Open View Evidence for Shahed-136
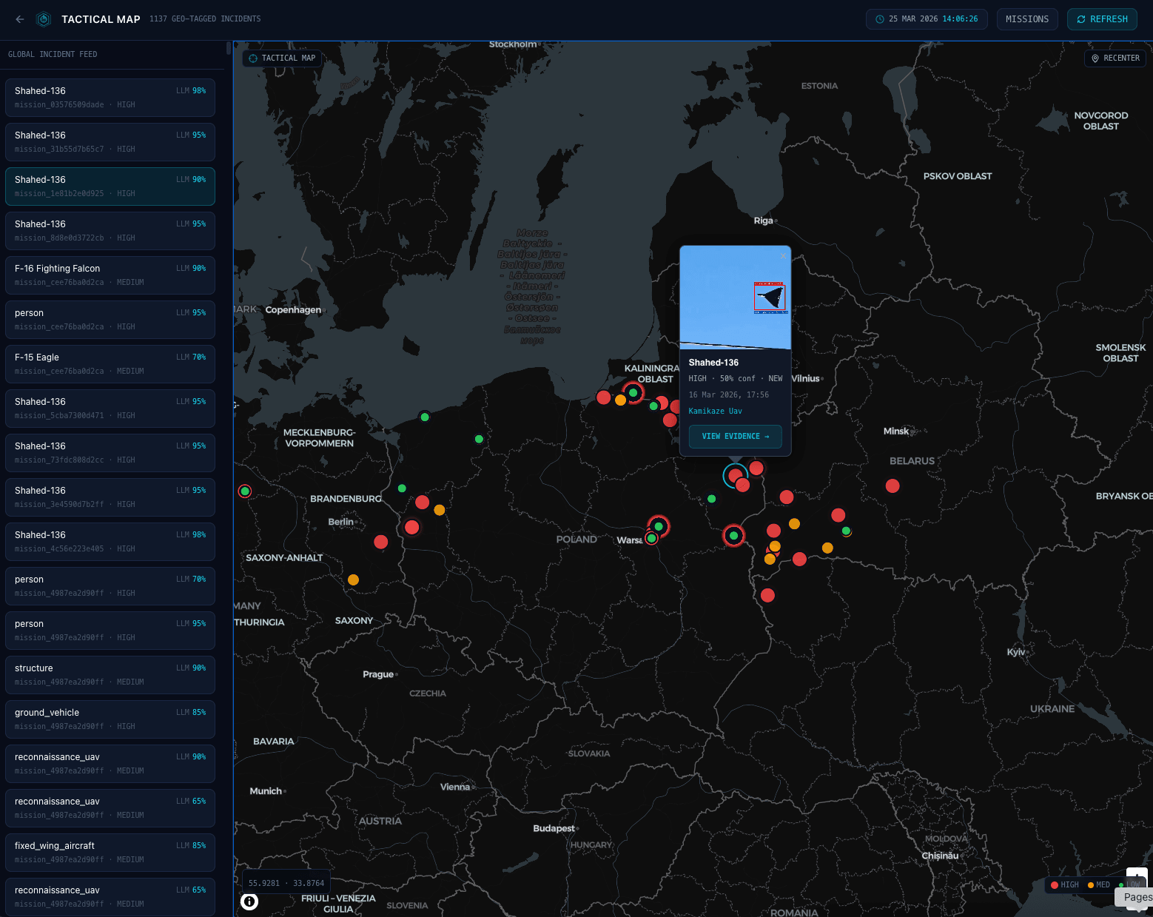Image resolution: width=1153 pixels, height=917 pixels. [x=735, y=437]
